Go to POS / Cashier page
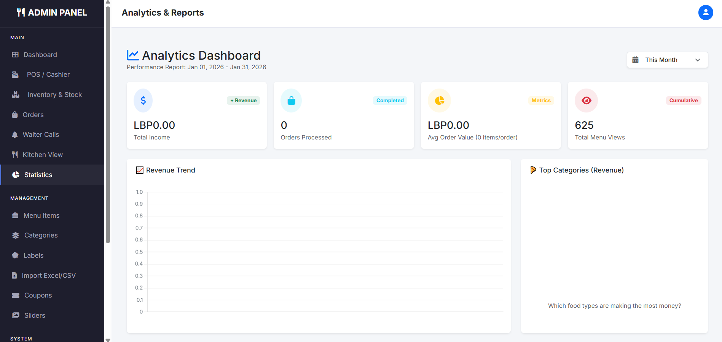Image resolution: width=722 pixels, height=342 pixels. coord(48,74)
